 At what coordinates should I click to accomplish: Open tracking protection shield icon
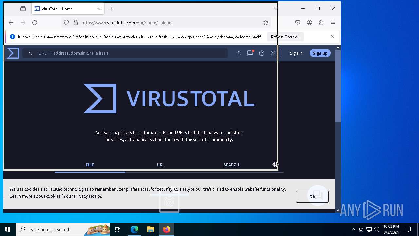(x=66, y=23)
